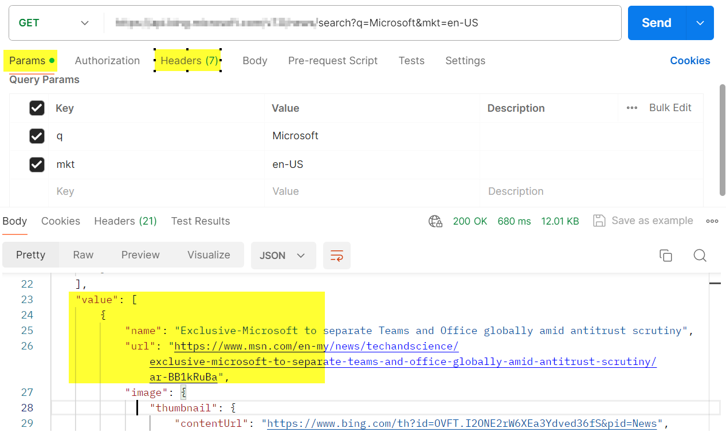Open the JSON format dropdown
Image resolution: width=726 pixels, height=432 pixels.
click(x=284, y=256)
